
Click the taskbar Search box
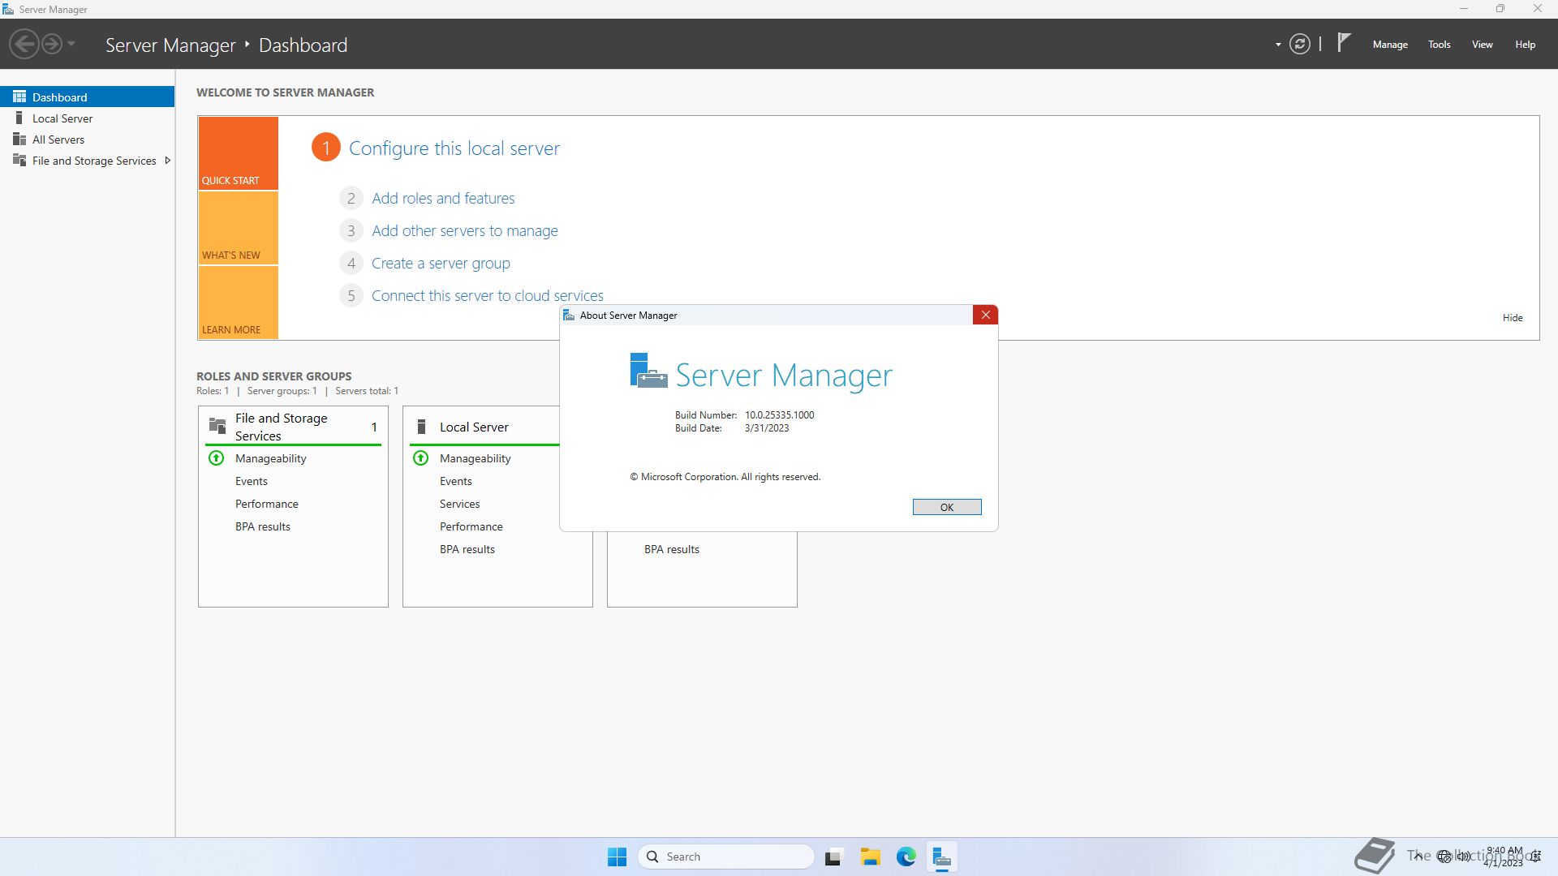[726, 857]
